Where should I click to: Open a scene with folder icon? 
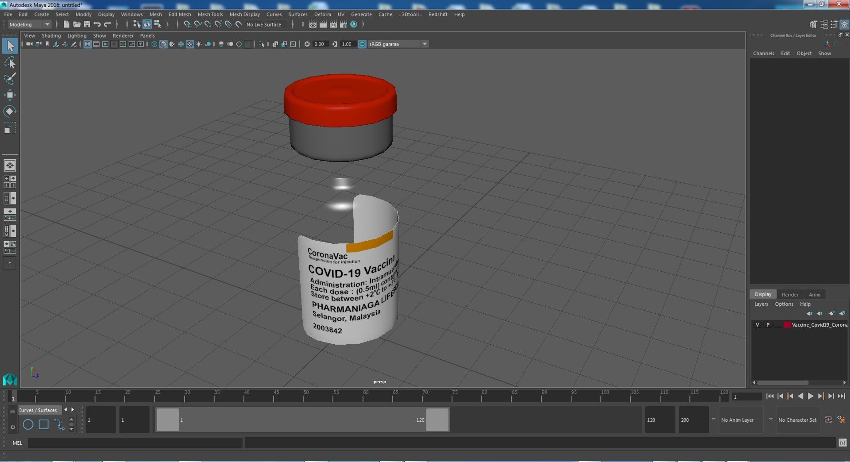point(77,24)
